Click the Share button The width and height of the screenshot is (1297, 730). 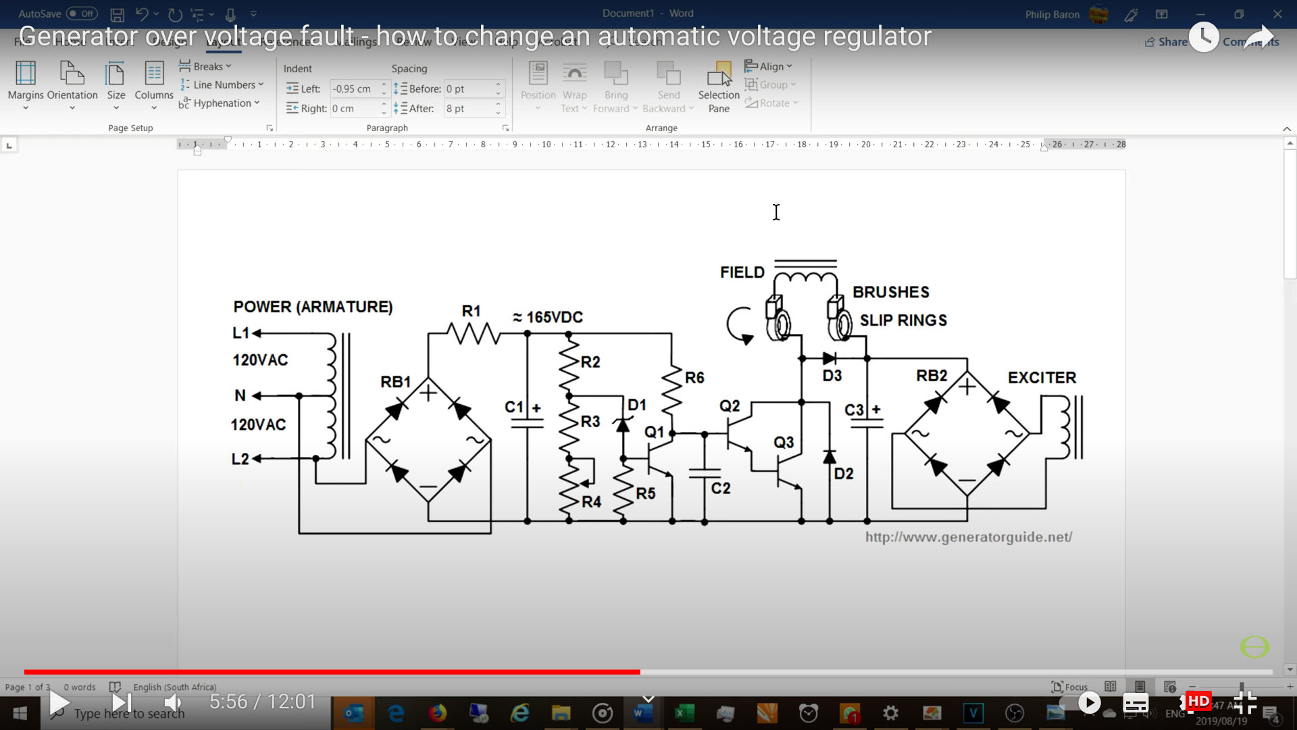[x=1166, y=42]
